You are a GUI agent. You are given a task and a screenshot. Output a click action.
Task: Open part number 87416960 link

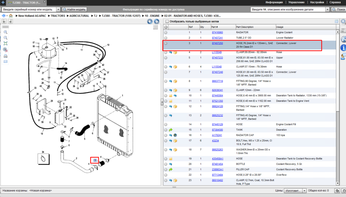coord(217,32)
